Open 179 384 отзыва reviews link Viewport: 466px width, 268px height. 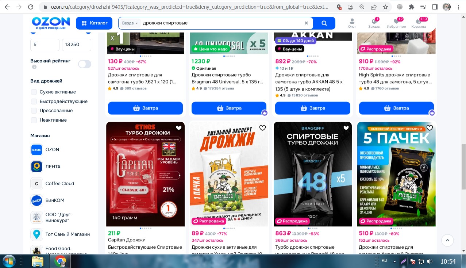click(219, 88)
